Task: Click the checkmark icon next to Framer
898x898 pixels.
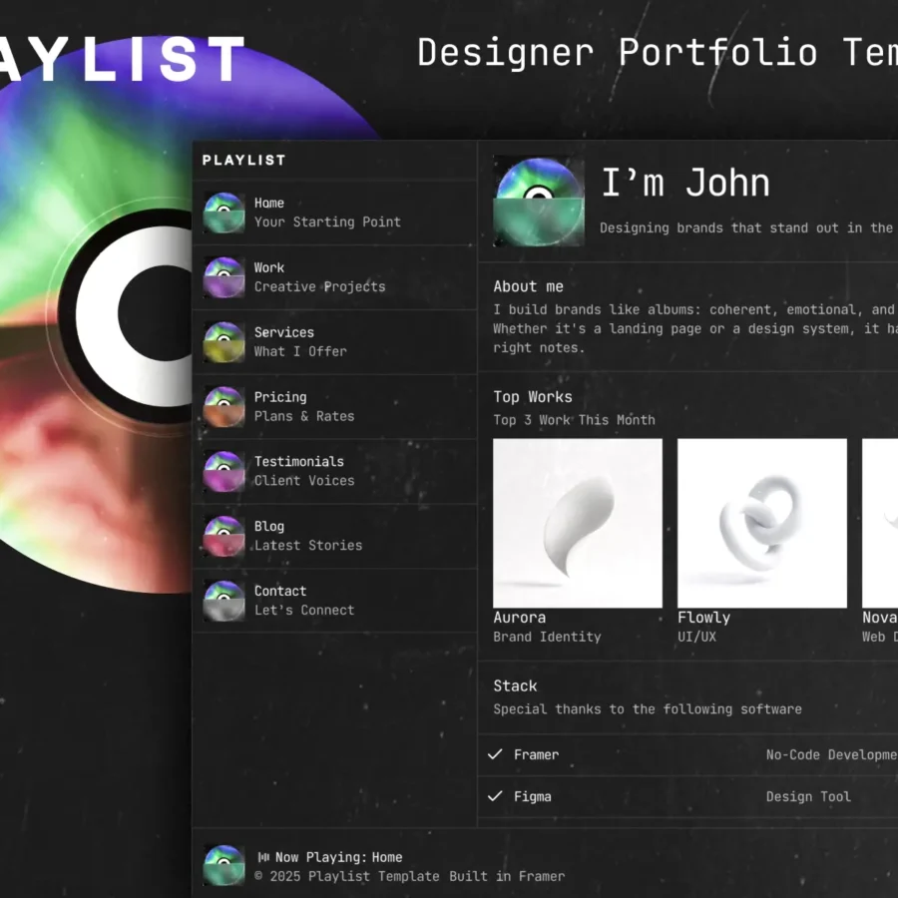Action: pos(495,754)
